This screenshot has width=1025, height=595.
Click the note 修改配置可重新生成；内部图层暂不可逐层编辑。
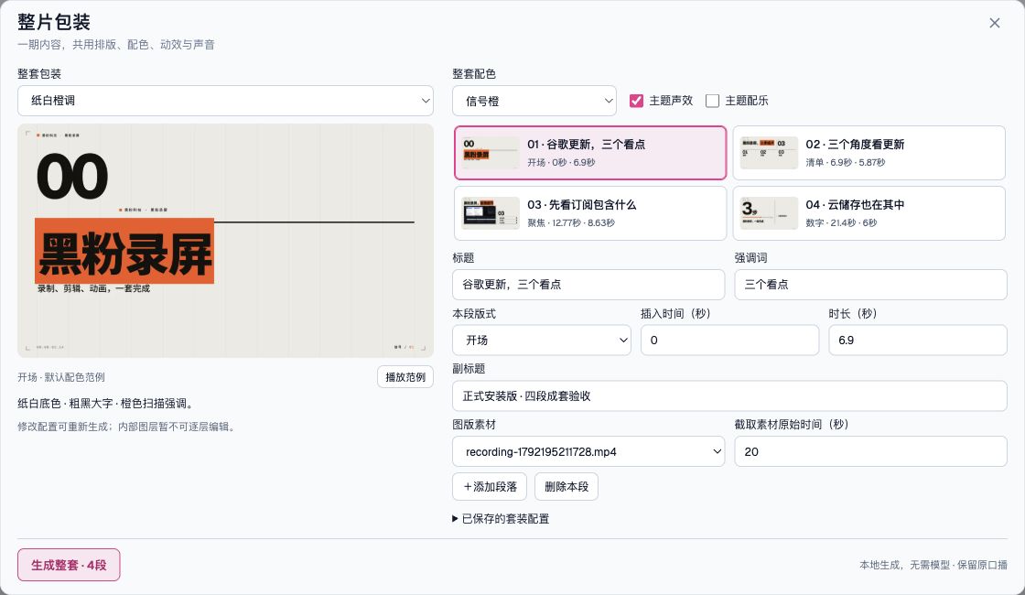(126, 427)
